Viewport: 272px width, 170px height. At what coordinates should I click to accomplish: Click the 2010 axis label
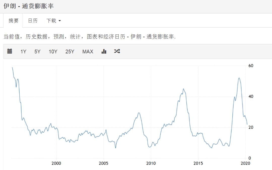tap(151, 163)
